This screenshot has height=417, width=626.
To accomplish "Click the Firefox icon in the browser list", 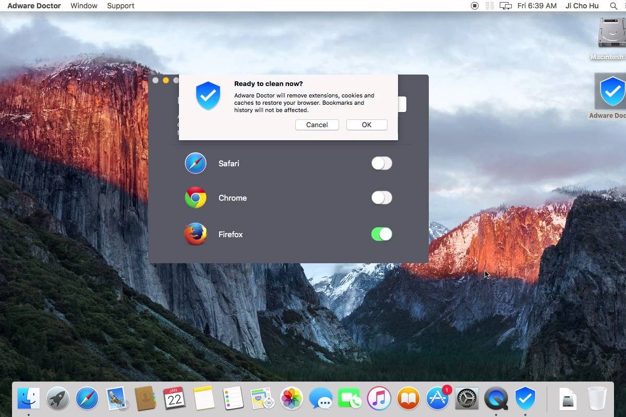I will point(196,234).
